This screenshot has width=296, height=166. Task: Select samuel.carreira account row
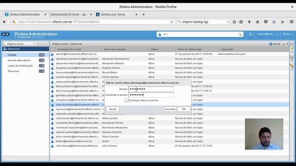coord(170,132)
